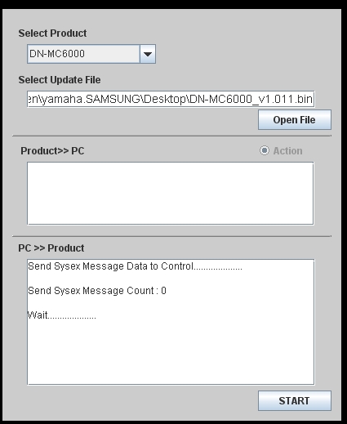
Task: Click the Open File button
Action: (295, 120)
